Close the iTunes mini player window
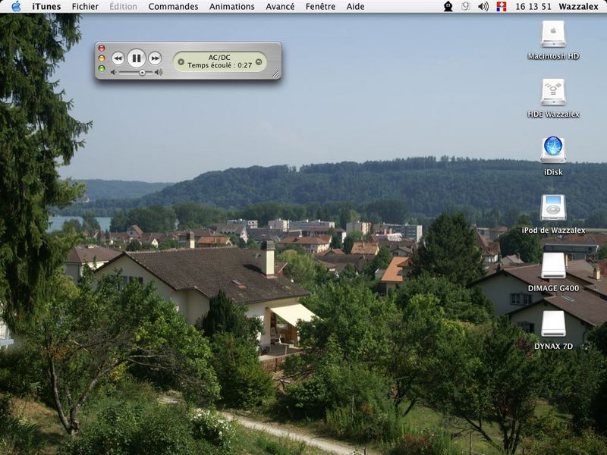The height and width of the screenshot is (455, 607). pyautogui.click(x=102, y=49)
